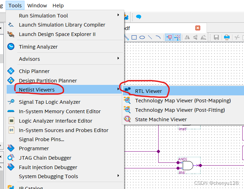
Task: Click the Simulation Library Compiler icon
Action: 11,24
